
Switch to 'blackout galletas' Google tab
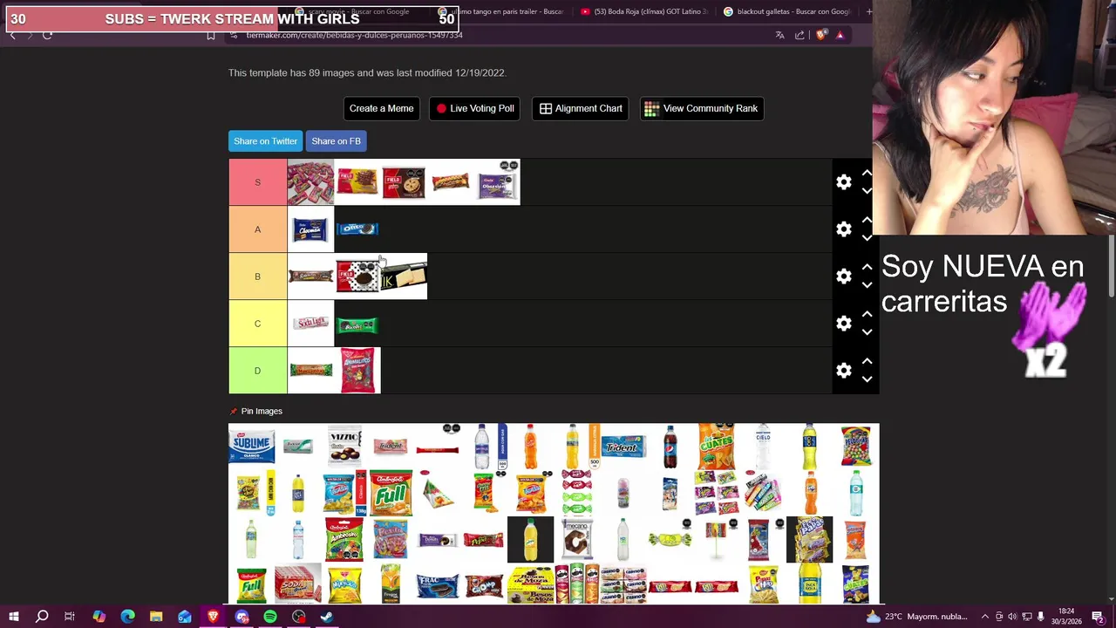click(787, 11)
